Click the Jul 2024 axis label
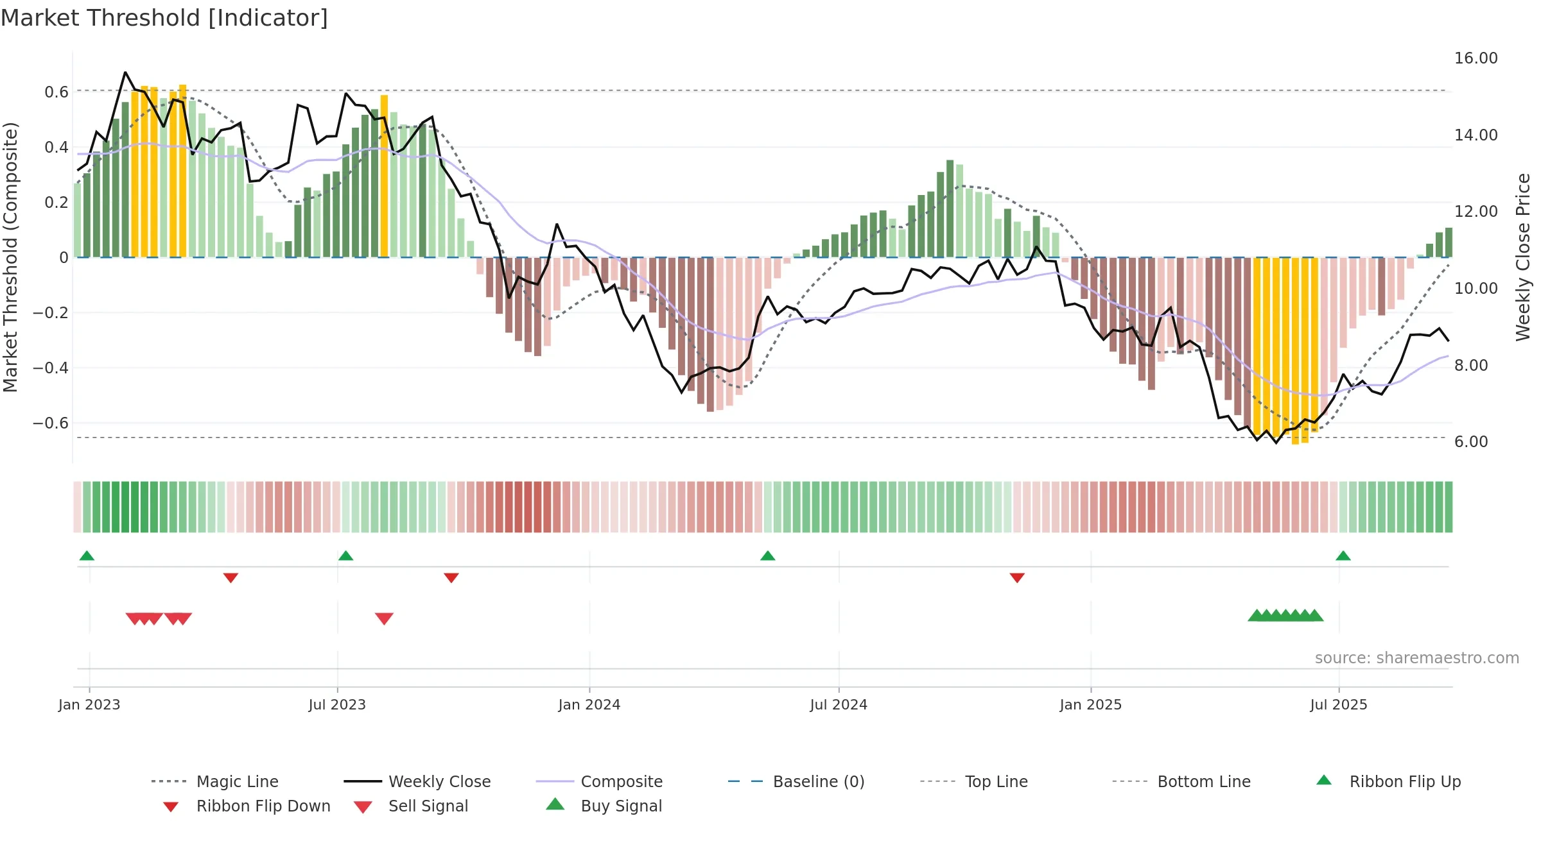Image resolution: width=1541 pixels, height=866 pixels. pos(839,704)
